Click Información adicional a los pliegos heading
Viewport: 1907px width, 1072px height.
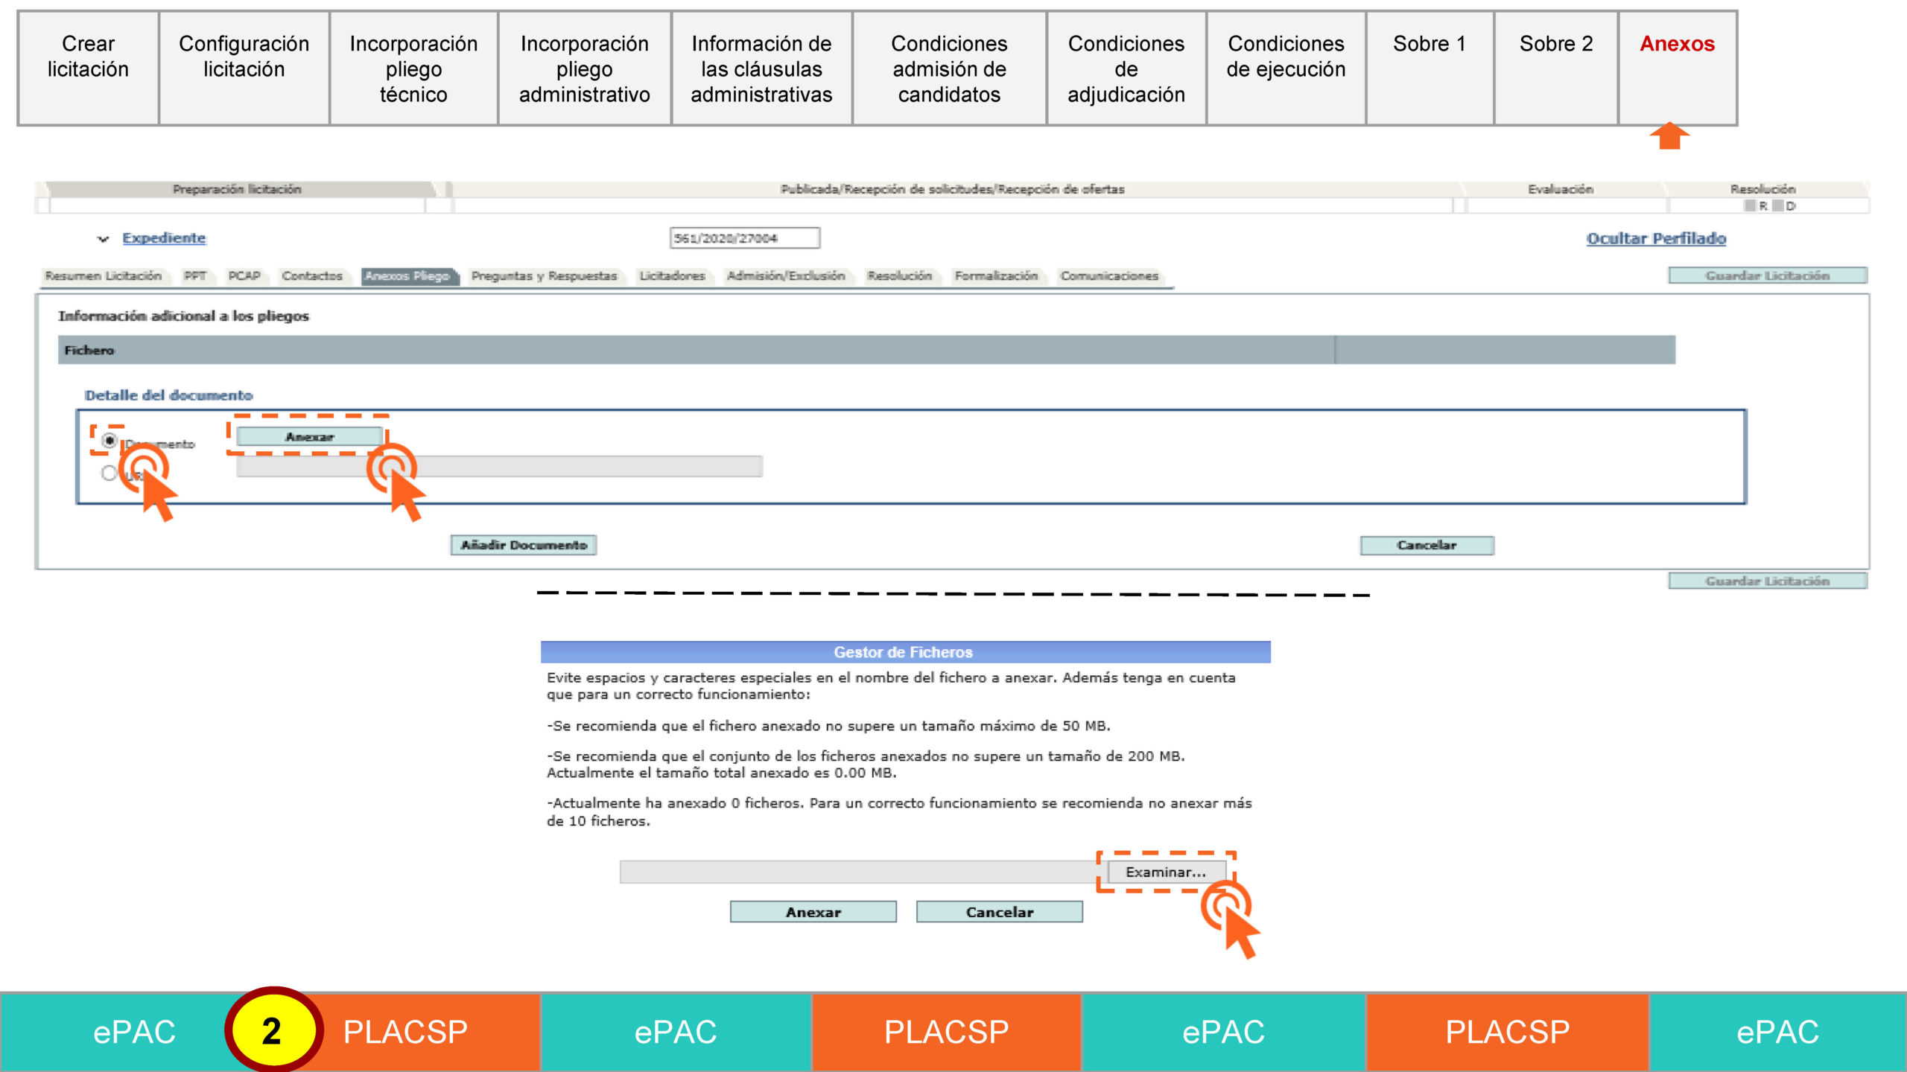[x=183, y=316]
